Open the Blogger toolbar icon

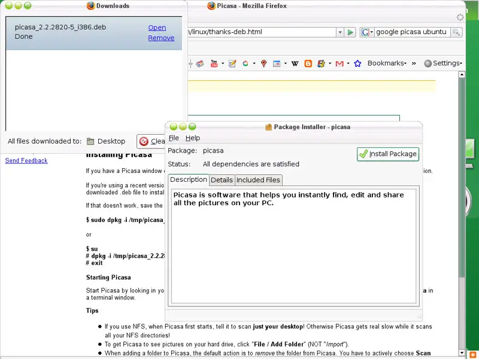tap(308, 63)
